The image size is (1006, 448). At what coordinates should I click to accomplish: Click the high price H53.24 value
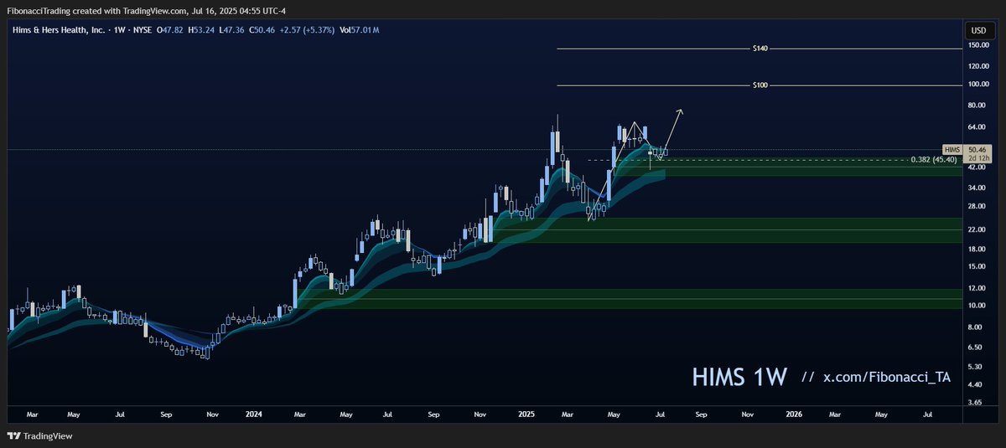(202, 30)
